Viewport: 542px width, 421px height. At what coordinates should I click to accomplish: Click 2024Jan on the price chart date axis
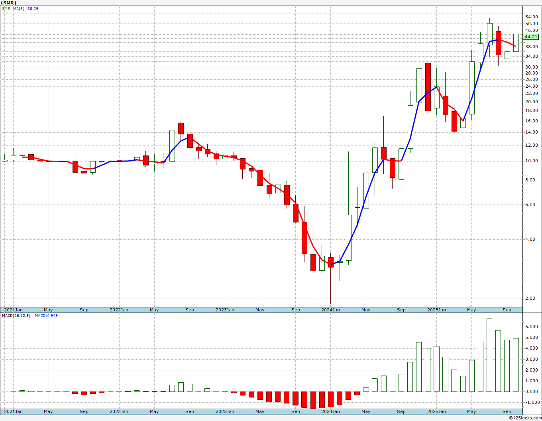[330, 310]
